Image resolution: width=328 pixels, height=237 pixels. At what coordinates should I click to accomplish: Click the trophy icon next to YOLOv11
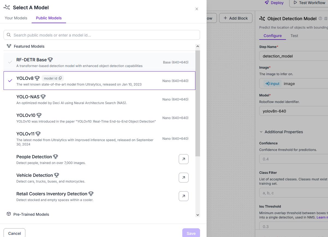point(38,134)
